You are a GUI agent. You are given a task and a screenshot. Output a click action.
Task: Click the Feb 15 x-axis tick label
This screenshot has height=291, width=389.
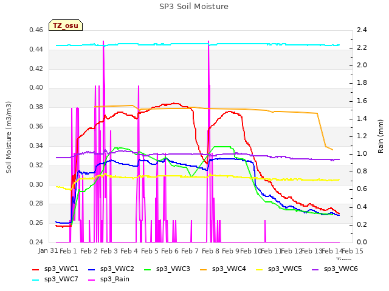(x=353, y=251)
